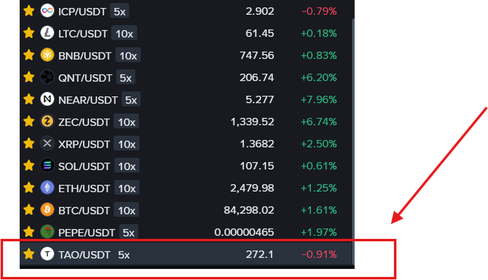Toggle the TAO/USDT favorite star
Screen dimensions: 488x280
(29, 254)
